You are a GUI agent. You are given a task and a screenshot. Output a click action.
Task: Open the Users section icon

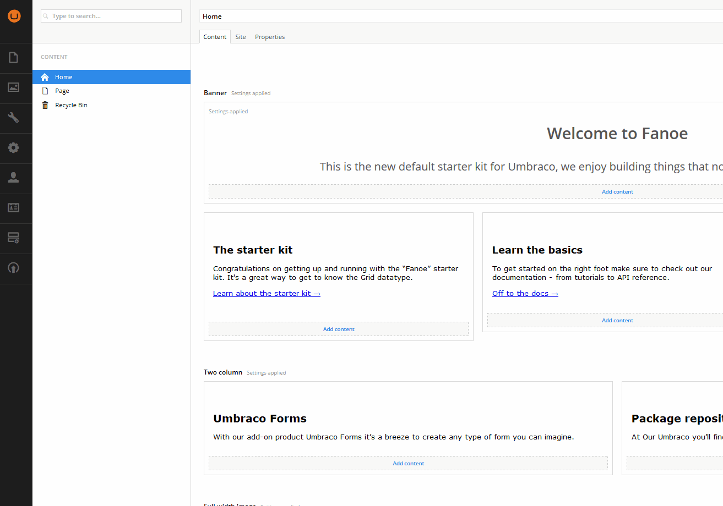point(14,177)
